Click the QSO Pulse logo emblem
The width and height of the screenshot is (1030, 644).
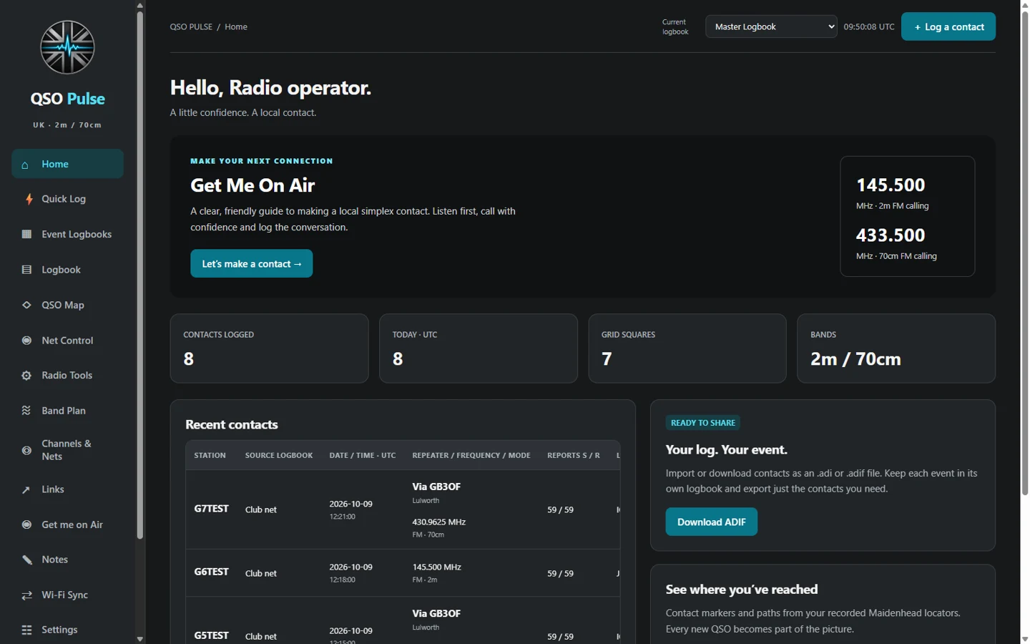[67, 47]
